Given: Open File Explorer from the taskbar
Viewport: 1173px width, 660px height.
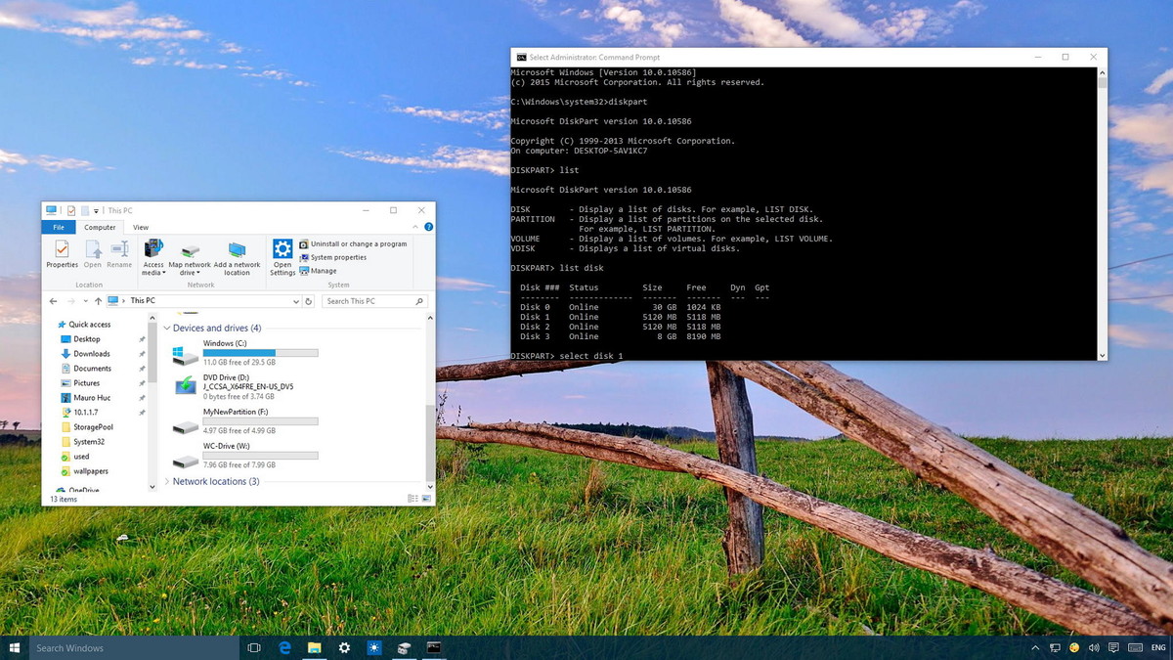Looking at the screenshot, I should tap(315, 647).
